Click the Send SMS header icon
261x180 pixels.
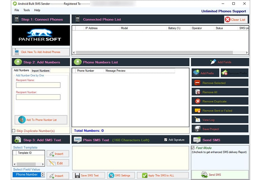(197, 140)
